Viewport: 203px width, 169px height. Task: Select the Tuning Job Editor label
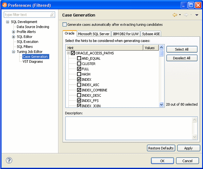[30, 52]
